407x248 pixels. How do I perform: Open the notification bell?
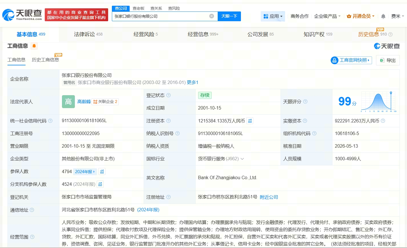[383, 16]
